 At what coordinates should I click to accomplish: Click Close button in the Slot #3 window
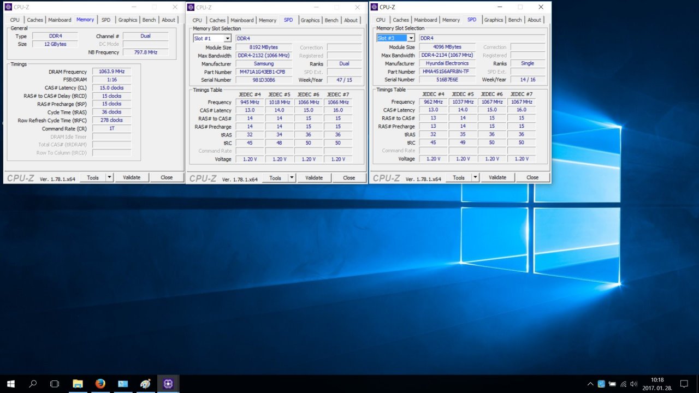pos(532,177)
